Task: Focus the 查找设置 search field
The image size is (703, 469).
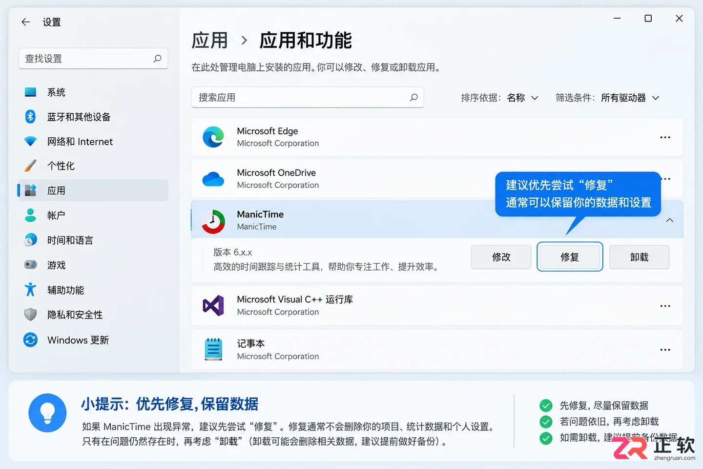Action: click(93, 59)
